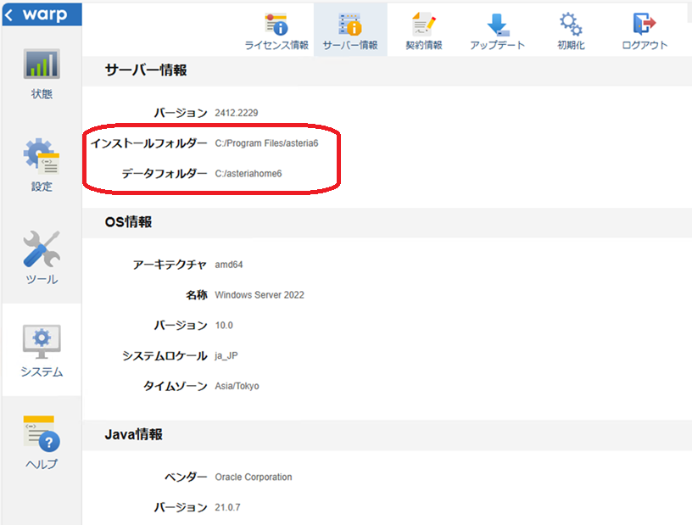Open the 状態 status section icon
The image size is (692, 525).
click(42, 64)
